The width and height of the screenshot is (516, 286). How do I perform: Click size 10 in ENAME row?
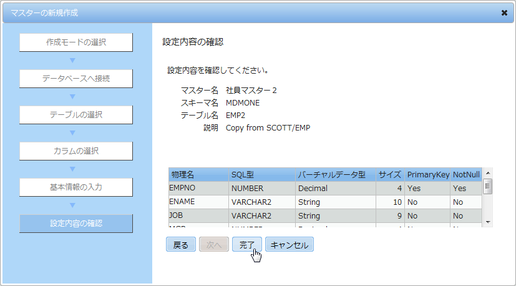point(390,202)
